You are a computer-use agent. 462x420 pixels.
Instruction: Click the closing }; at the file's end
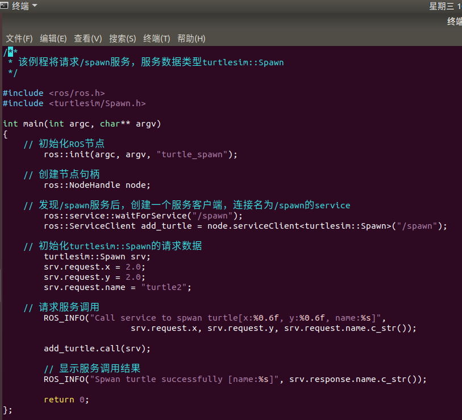(x=7, y=410)
